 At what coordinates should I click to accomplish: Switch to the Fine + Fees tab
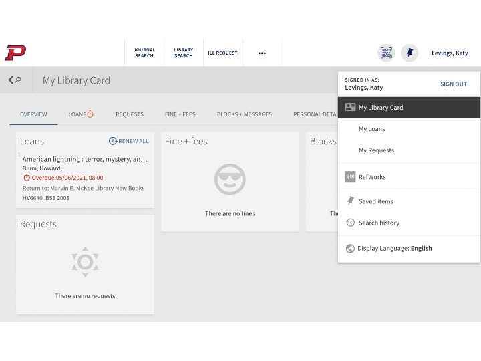click(180, 114)
